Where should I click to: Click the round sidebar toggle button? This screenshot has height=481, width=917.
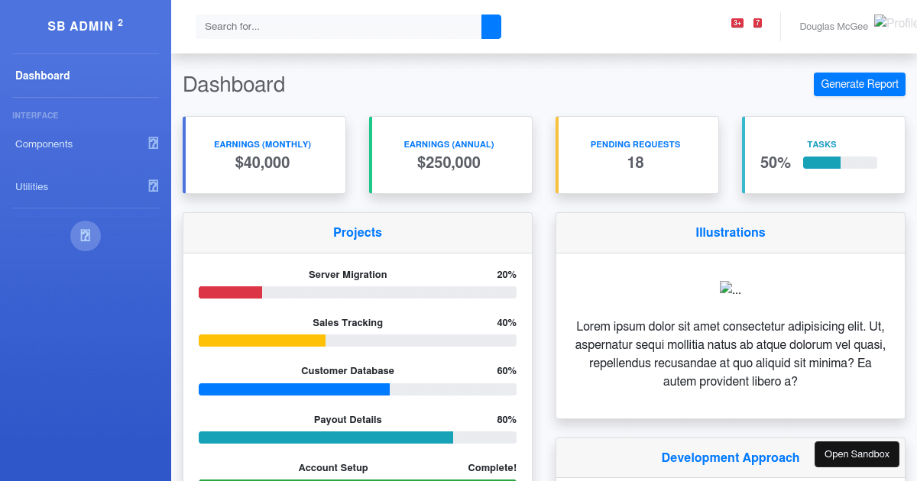click(86, 235)
